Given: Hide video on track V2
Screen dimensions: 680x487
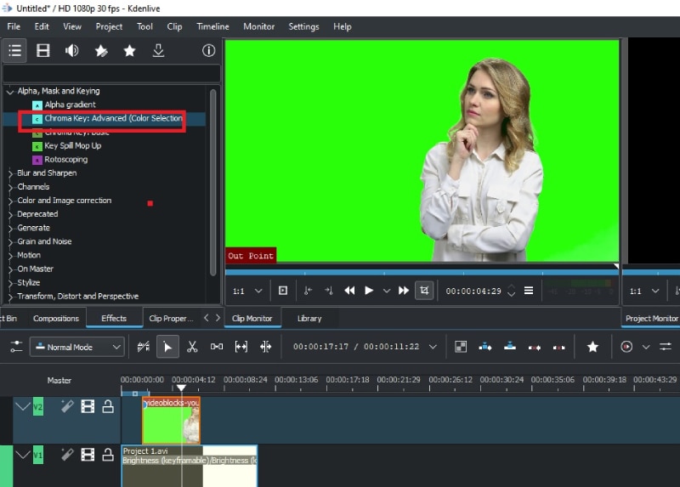Looking at the screenshot, I should coord(88,407).
